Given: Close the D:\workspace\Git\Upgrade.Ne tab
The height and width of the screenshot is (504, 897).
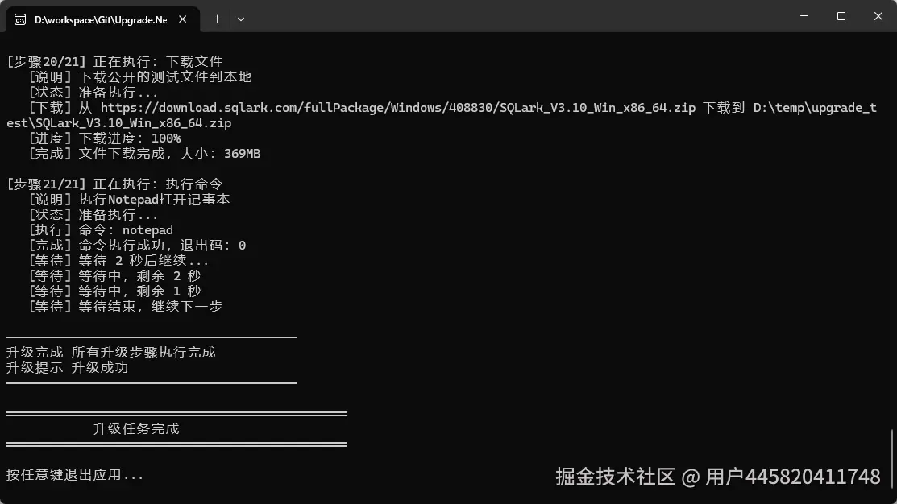Looking at the screenshot, I should [182, 19].
